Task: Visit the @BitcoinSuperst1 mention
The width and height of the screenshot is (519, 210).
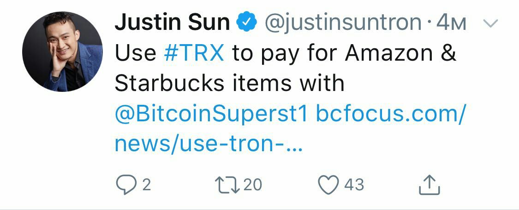Action: pos(211,114)
